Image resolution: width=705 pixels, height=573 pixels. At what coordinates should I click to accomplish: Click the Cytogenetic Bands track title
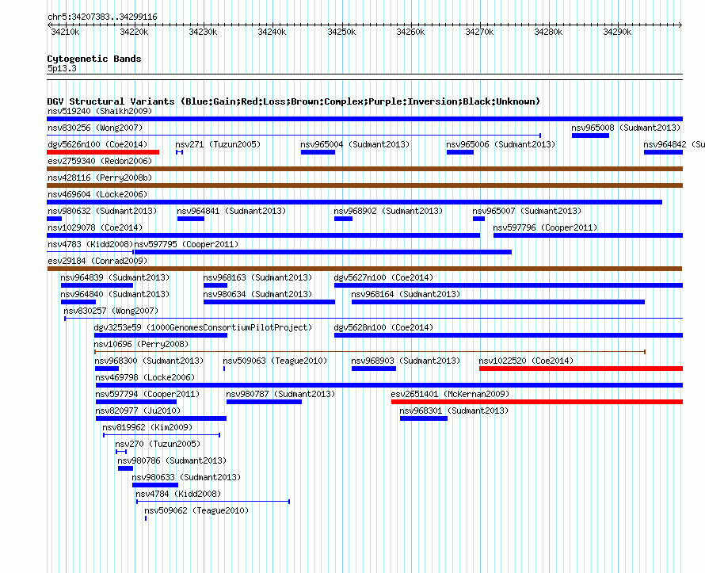[94, 59]
